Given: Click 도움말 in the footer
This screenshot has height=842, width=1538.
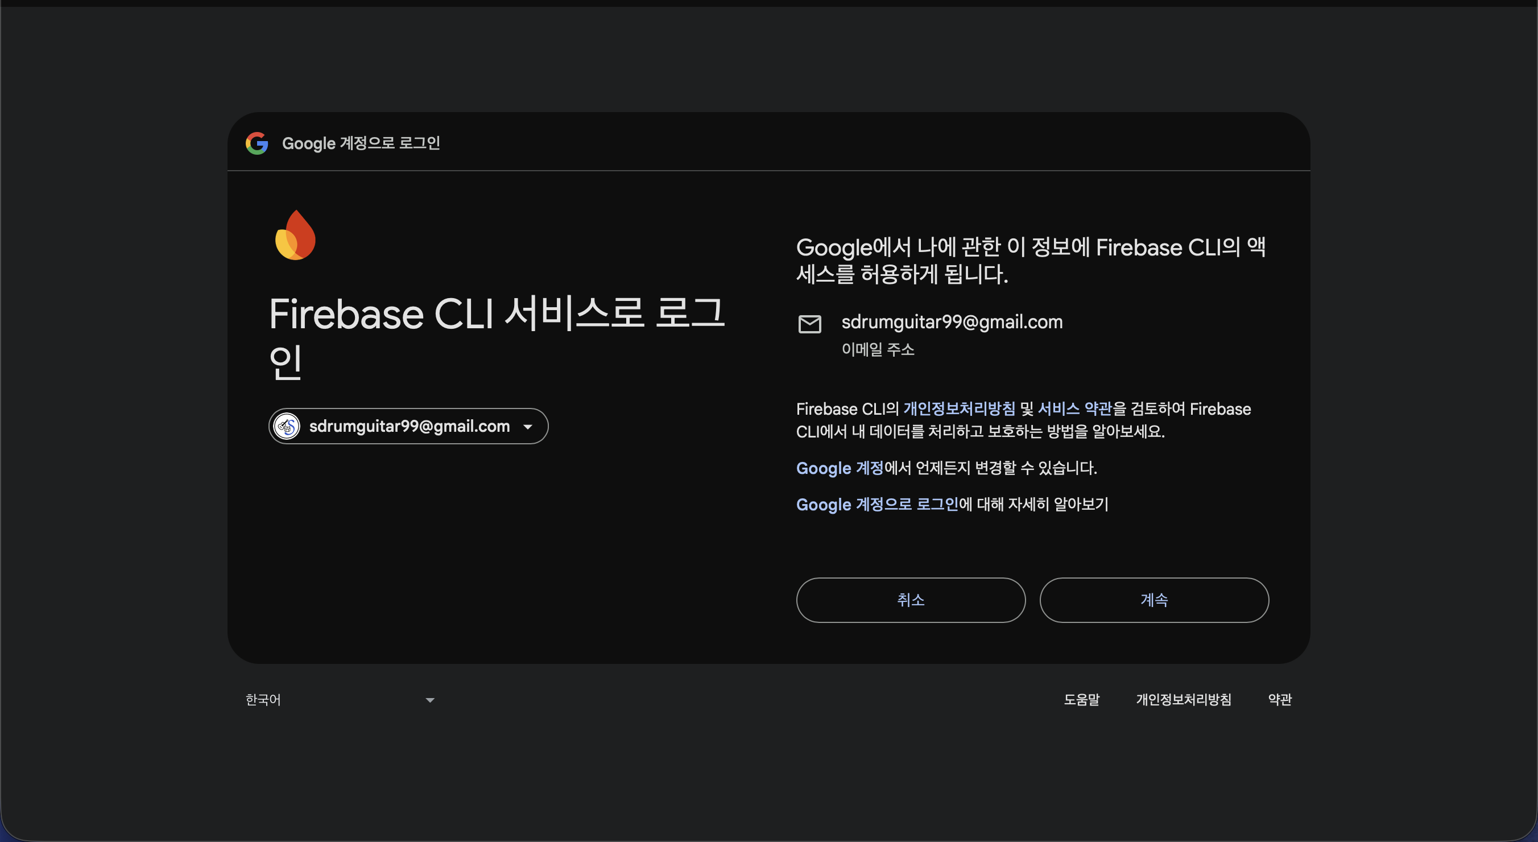Looking at the screenshot, I should tap(1081, 700).
